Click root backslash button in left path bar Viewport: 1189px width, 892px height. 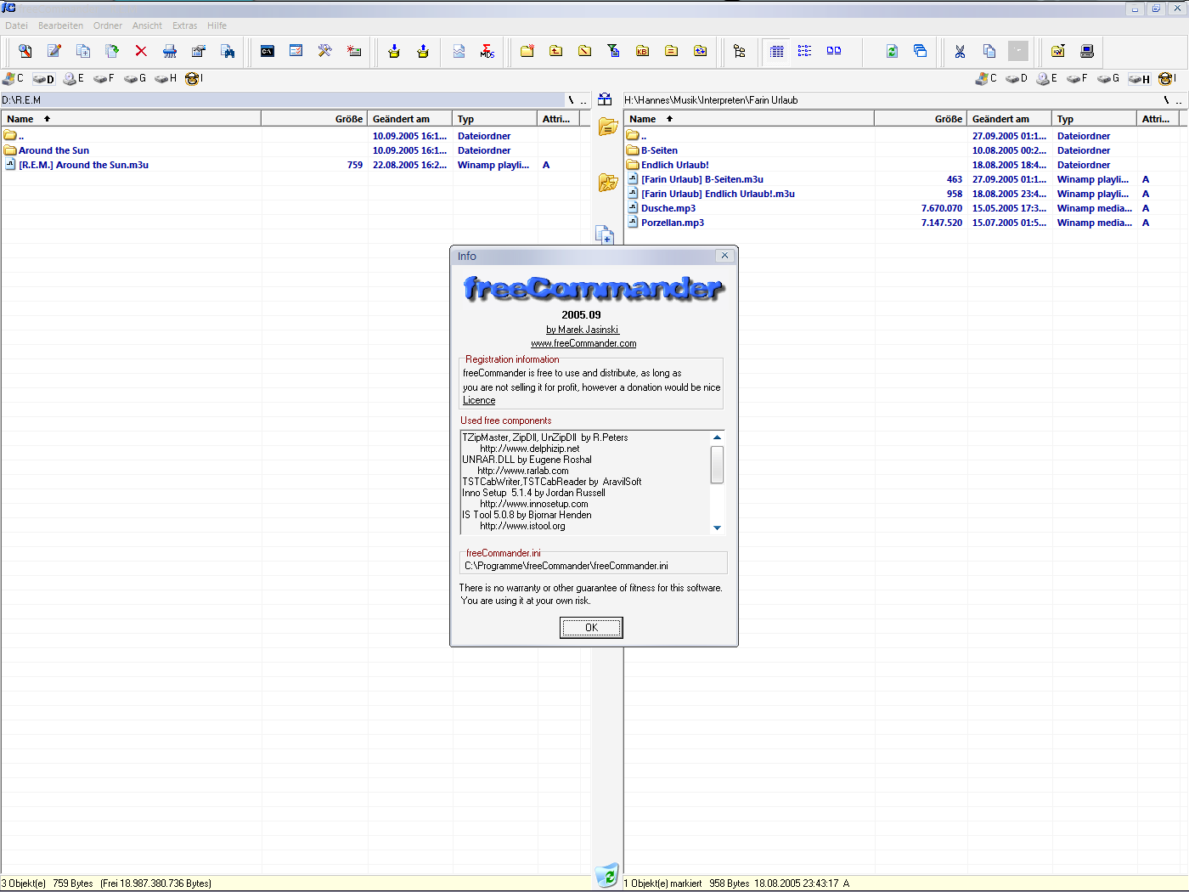571,100
